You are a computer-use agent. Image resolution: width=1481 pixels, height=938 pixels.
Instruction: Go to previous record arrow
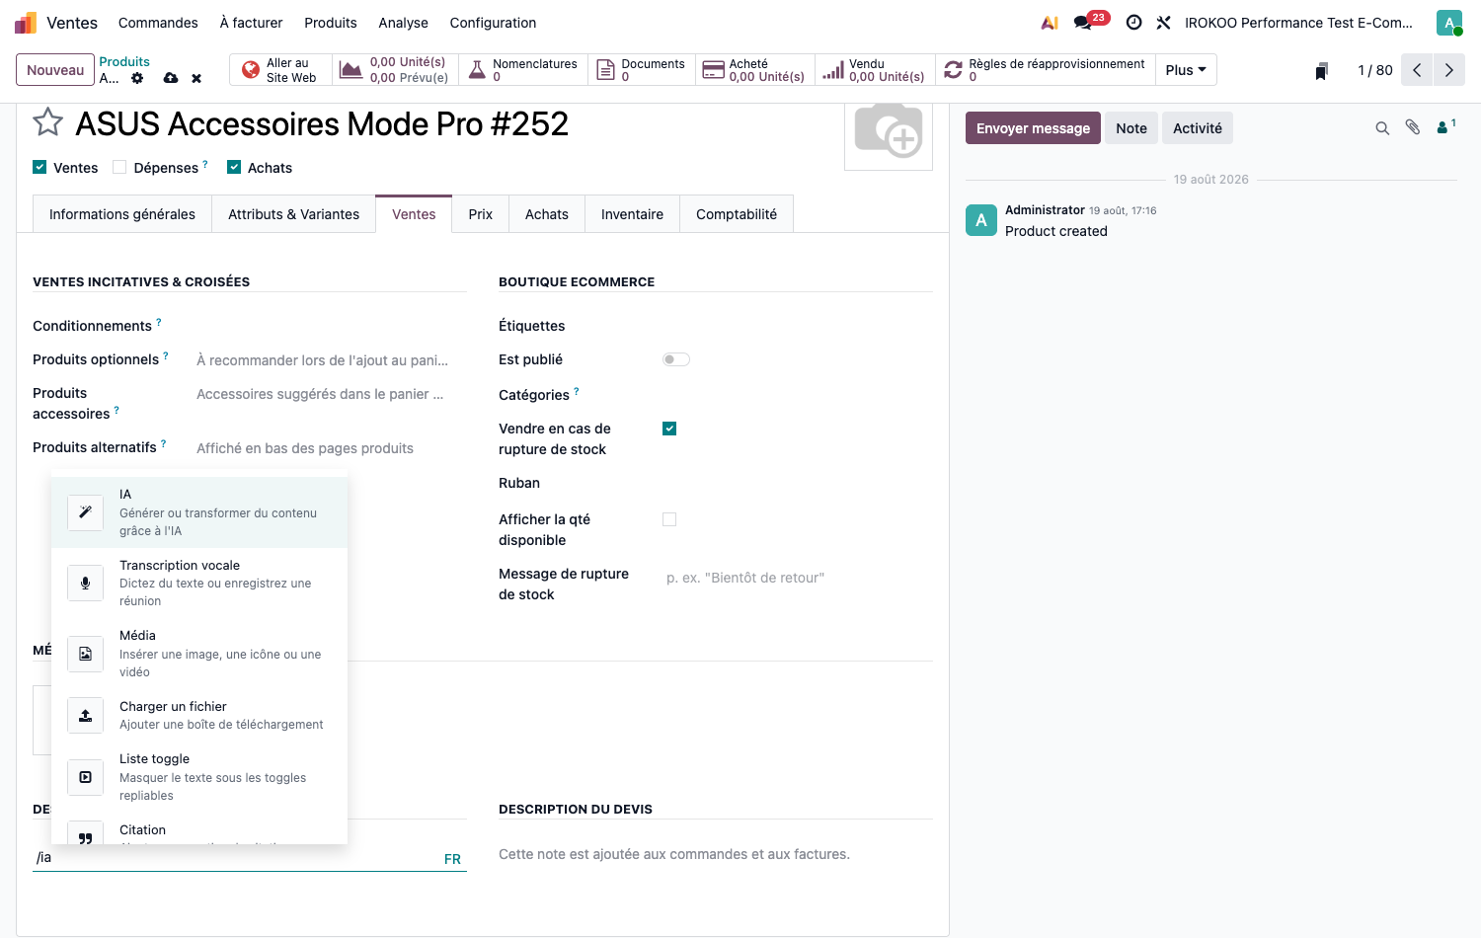pyautogui.click(x=1417, y=70)
